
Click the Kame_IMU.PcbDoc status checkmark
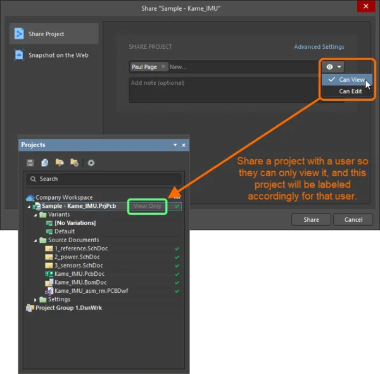tap(177, 274)
